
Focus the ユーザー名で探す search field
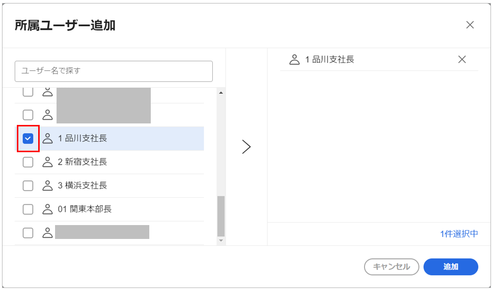(114, 71)
